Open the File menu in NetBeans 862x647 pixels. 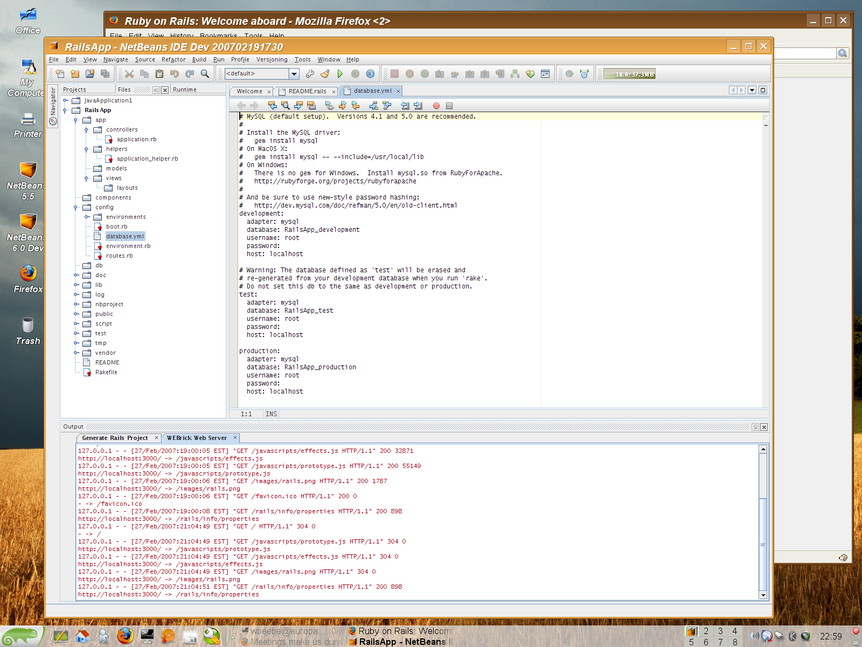pyautogui.click(x=54, y=59)
